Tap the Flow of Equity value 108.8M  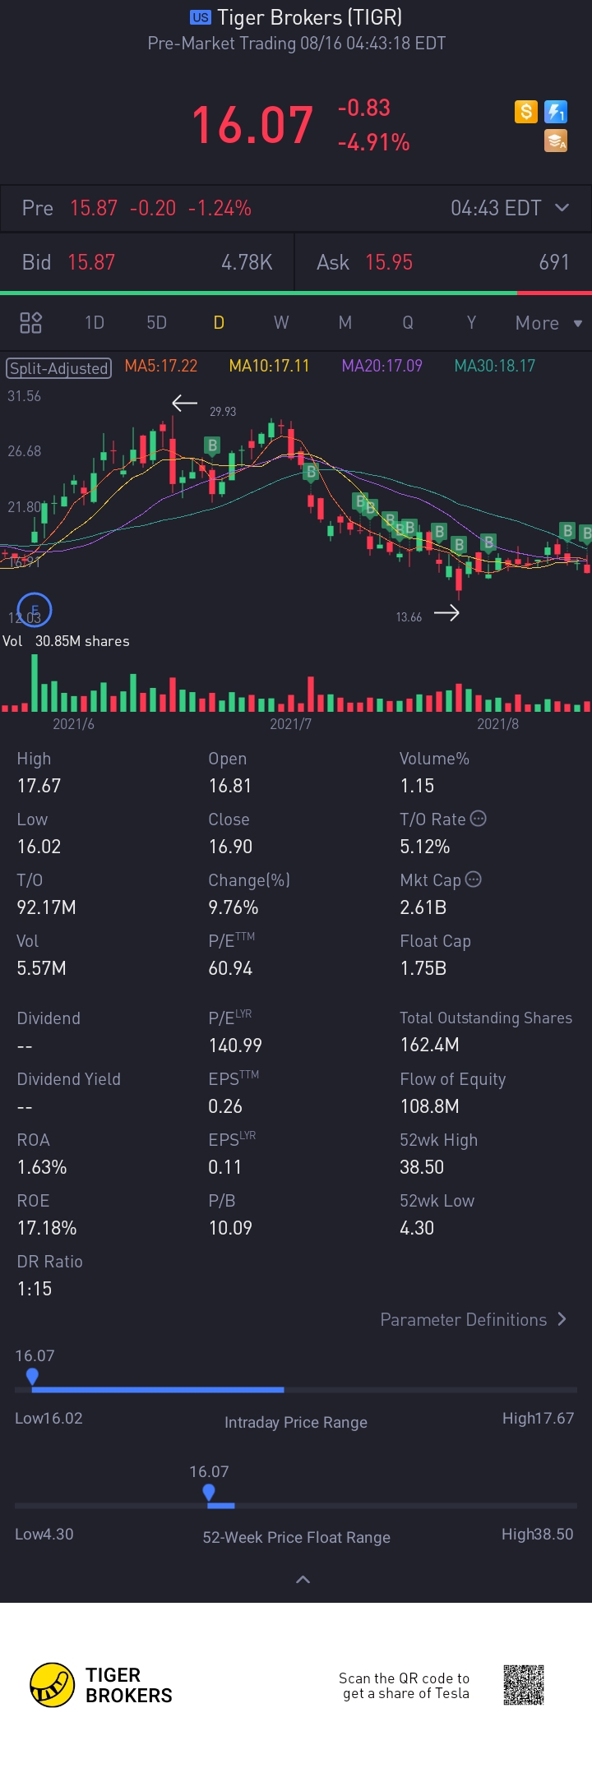[x=429, y=1106]
